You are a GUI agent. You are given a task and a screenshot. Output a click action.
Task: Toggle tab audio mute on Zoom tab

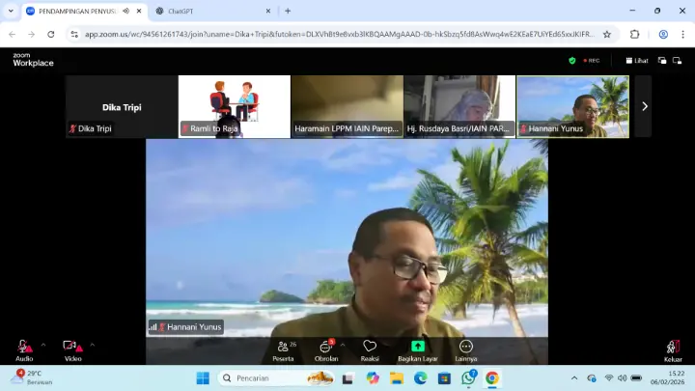pyautogui.click(x=125, y=11)
